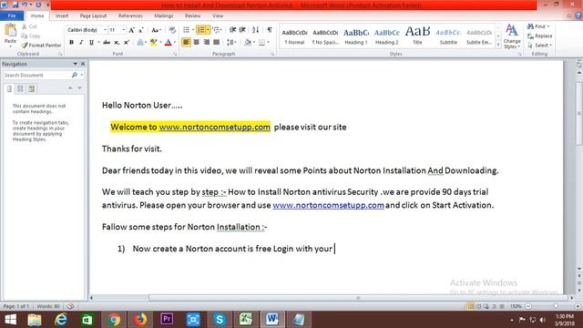The width and height of the screenshot is (583, 328).
Task: Click the 150% zoom level indicator
Action: click(x=516, y=306)
